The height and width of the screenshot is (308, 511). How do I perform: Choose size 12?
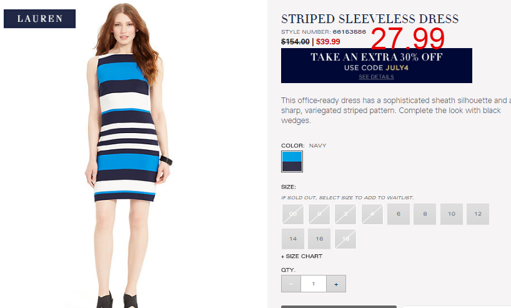pyautogui.click(x=478, y=214)
